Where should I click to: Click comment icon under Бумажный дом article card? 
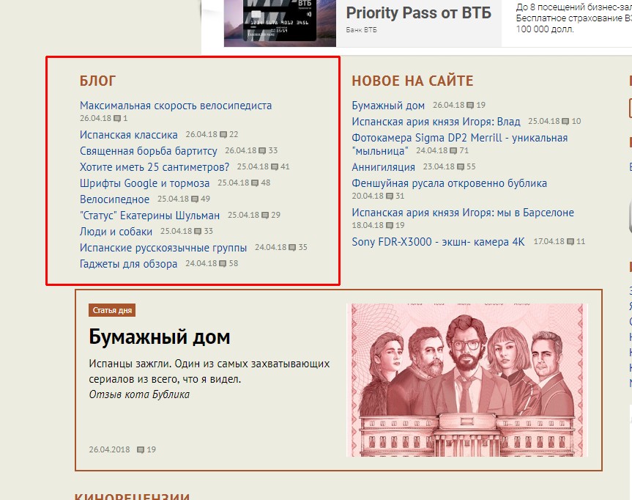[x=141, y=449]
